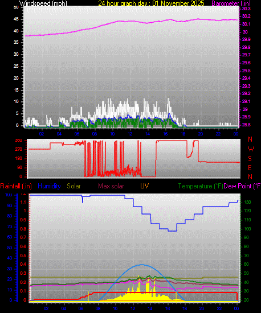Click the "30.3" barometer scale value
The image size is (261, 313).
tap(246, 9)
